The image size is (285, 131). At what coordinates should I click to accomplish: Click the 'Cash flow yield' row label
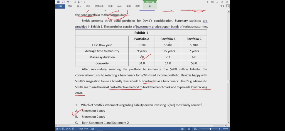tap(102, 45)
